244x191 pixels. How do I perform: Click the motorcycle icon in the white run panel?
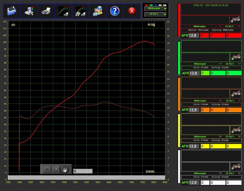(235, 167)
